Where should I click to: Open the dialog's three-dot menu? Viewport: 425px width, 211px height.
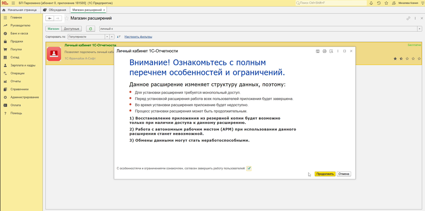[338, 51]
